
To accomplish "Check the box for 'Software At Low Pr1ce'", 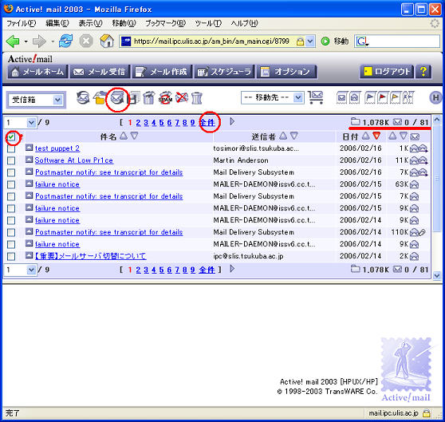I will [11, 160].
